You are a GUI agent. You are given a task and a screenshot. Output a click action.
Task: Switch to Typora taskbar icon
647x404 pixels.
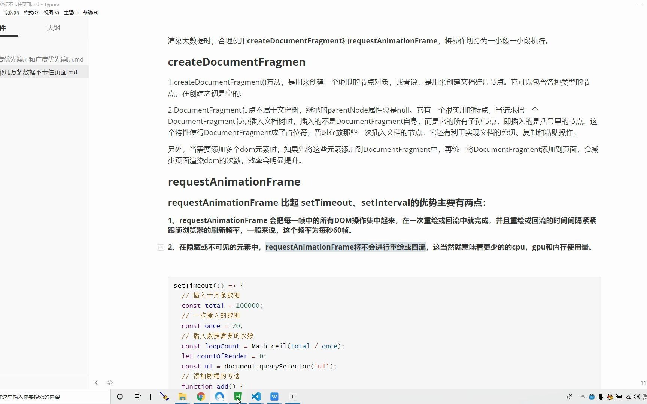pos(293,397)
